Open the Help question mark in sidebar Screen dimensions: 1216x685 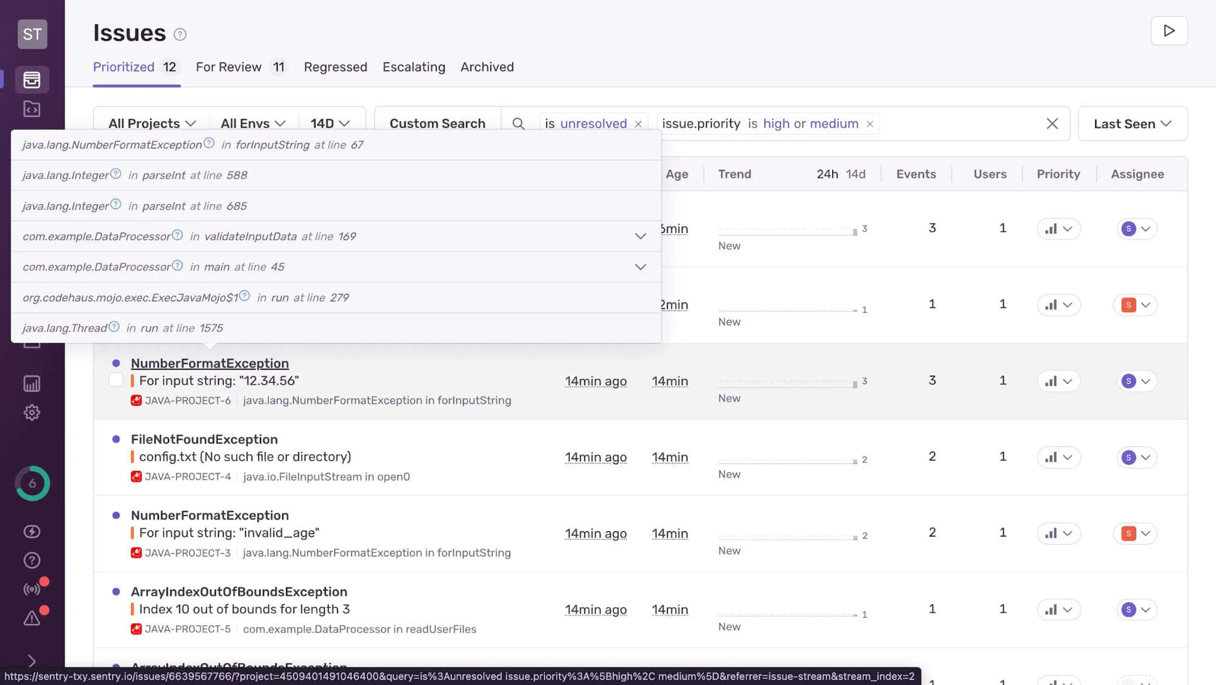pos(32,560)
